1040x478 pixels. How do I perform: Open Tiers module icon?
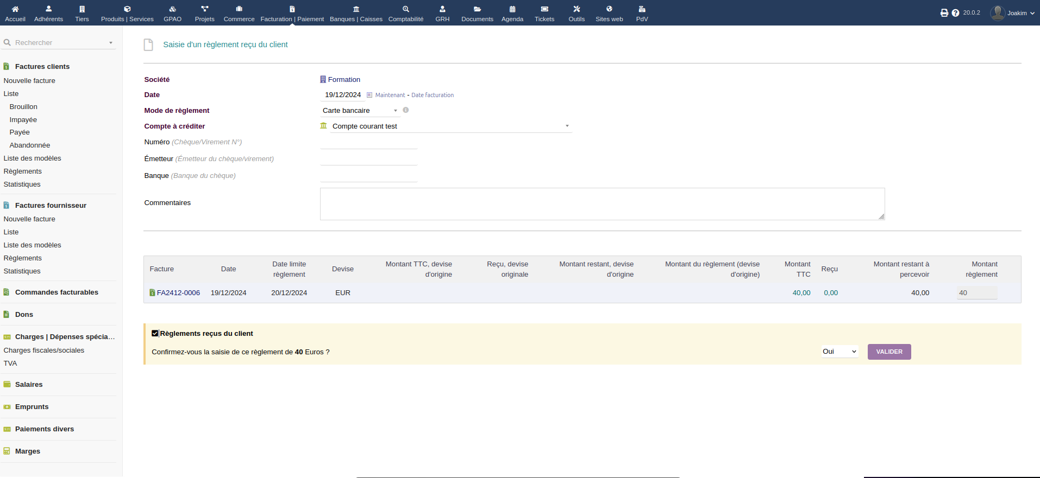click(82, 9)
